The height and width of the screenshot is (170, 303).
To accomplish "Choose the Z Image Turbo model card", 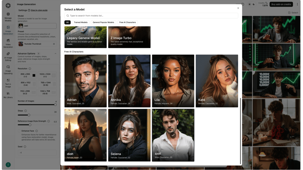I will coord(129,37).
